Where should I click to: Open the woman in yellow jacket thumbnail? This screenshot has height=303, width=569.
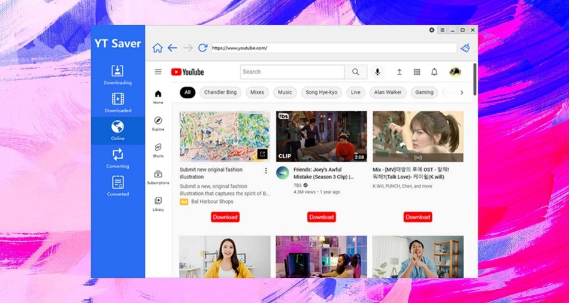point(225,257)
